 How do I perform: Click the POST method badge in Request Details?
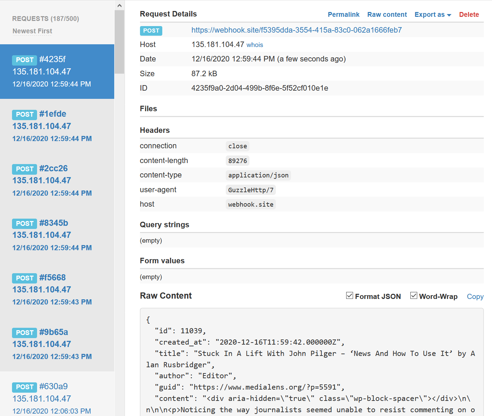pyautogui.click(x=151, y=31)
